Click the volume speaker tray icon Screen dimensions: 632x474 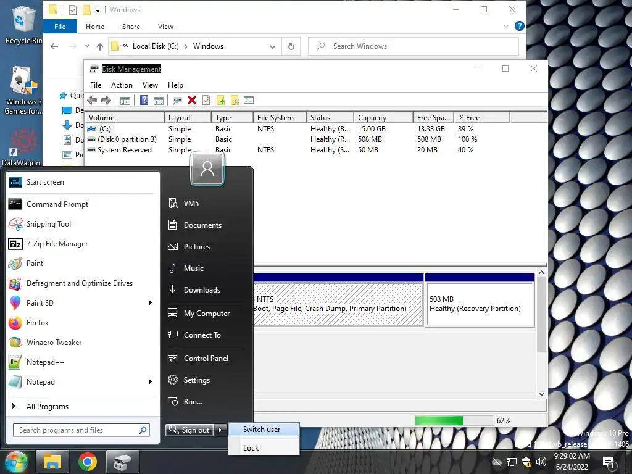point(541,462)
